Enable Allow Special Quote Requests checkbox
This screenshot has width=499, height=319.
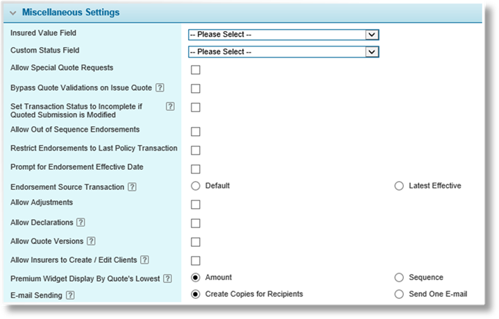[x=196, y=69]
